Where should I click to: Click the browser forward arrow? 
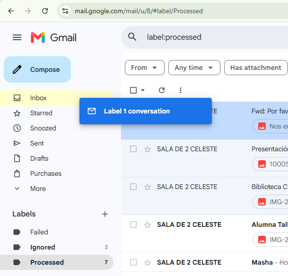28,11
